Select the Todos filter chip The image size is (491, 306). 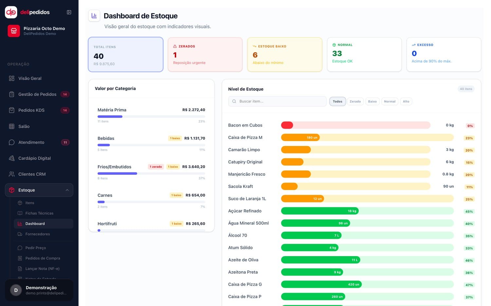tap(337, 102)
